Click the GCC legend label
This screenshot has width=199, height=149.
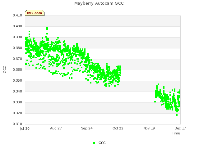point(102,143)
